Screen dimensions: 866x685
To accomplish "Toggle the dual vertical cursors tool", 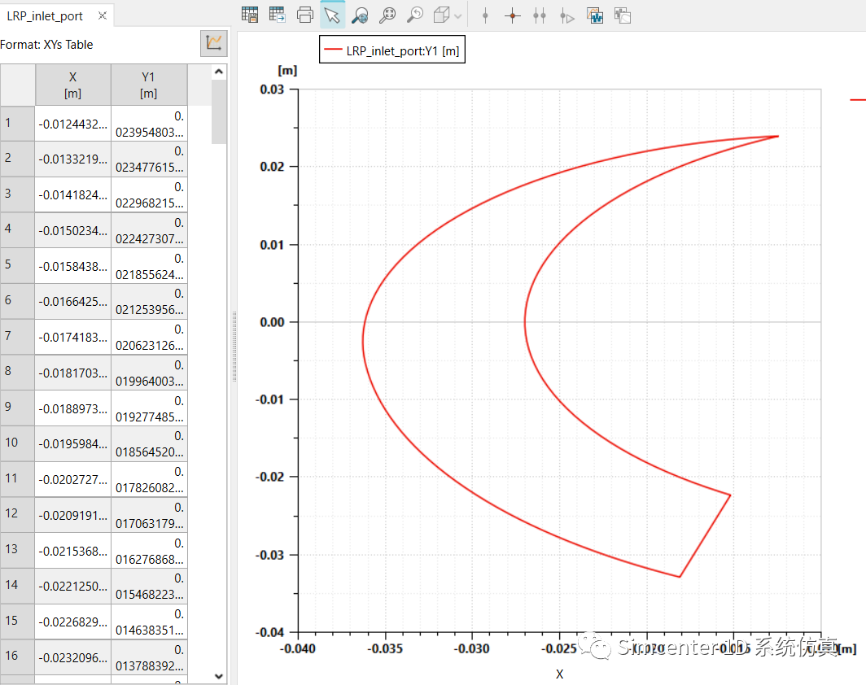I will click(540, 15).
